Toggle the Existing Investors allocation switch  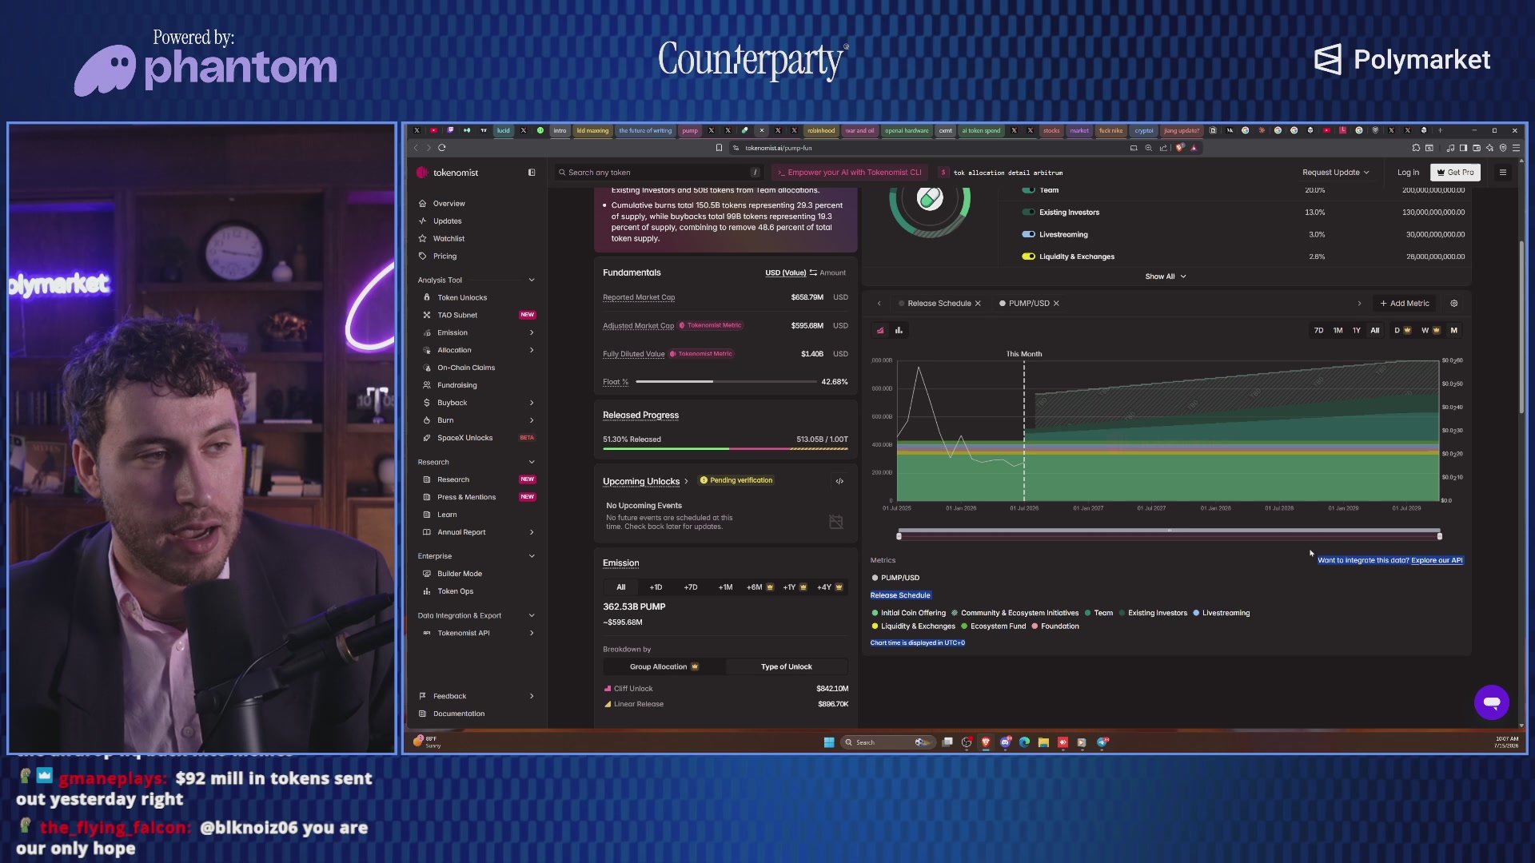1028,213
